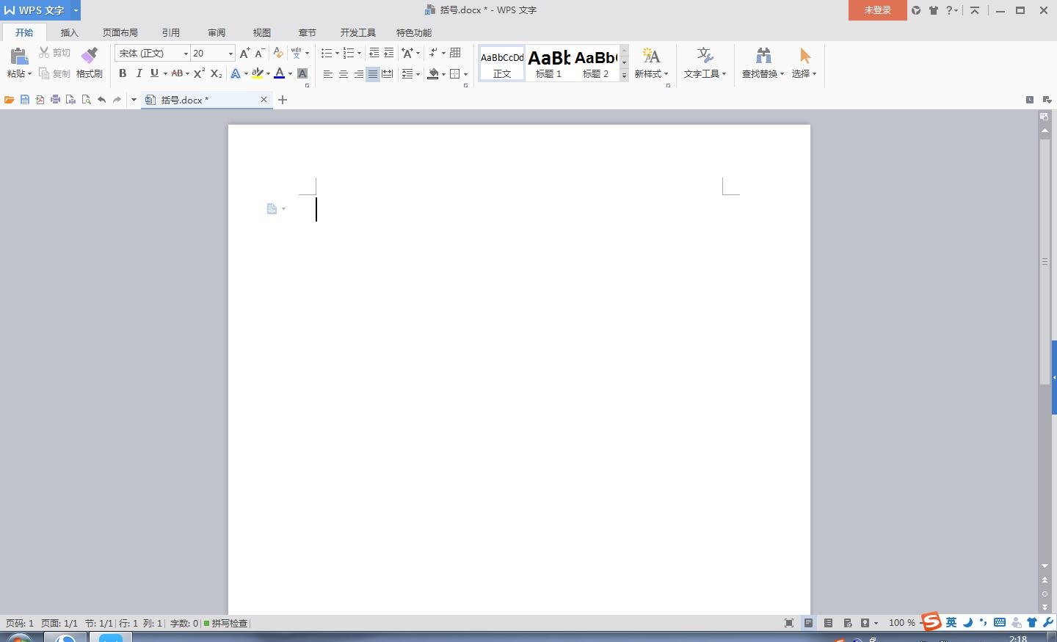Apply the 标题 1 heading style
The height and width of the screenshot is (642, 1057).
[x=548, y=63]
